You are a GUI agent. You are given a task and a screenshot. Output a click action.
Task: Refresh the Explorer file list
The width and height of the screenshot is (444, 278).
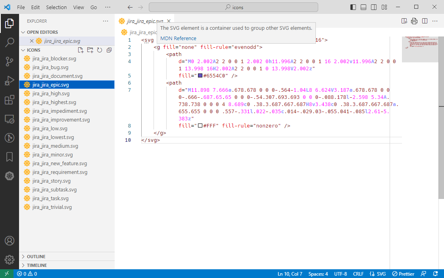[99, 50]
